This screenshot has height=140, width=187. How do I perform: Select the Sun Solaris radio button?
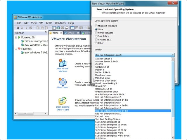96,36
